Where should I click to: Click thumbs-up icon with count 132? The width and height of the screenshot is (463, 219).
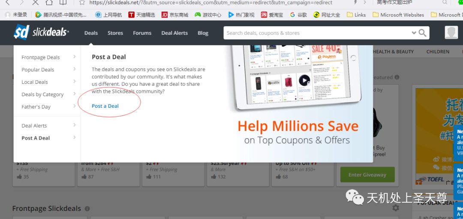(213, 176)
